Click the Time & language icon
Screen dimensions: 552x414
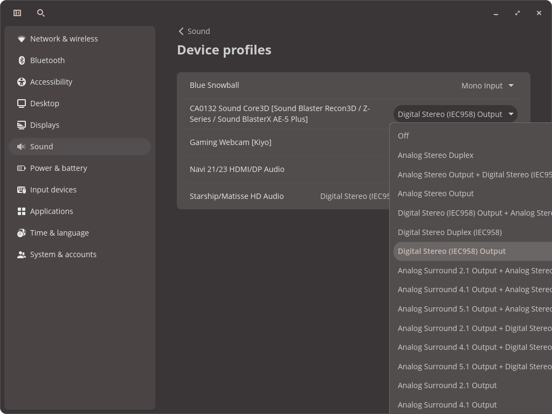tap(22, 233)
